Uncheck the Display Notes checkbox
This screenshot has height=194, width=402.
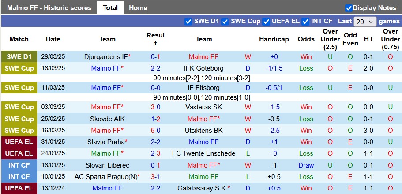pyautogui.click(x=349, y=8)
